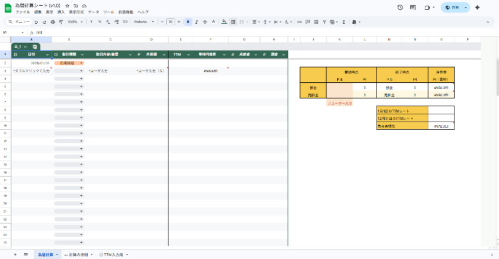Image resolution: width=499 pixels, height=259 pixels.
Task: Click the print icon
Action: 53,22
